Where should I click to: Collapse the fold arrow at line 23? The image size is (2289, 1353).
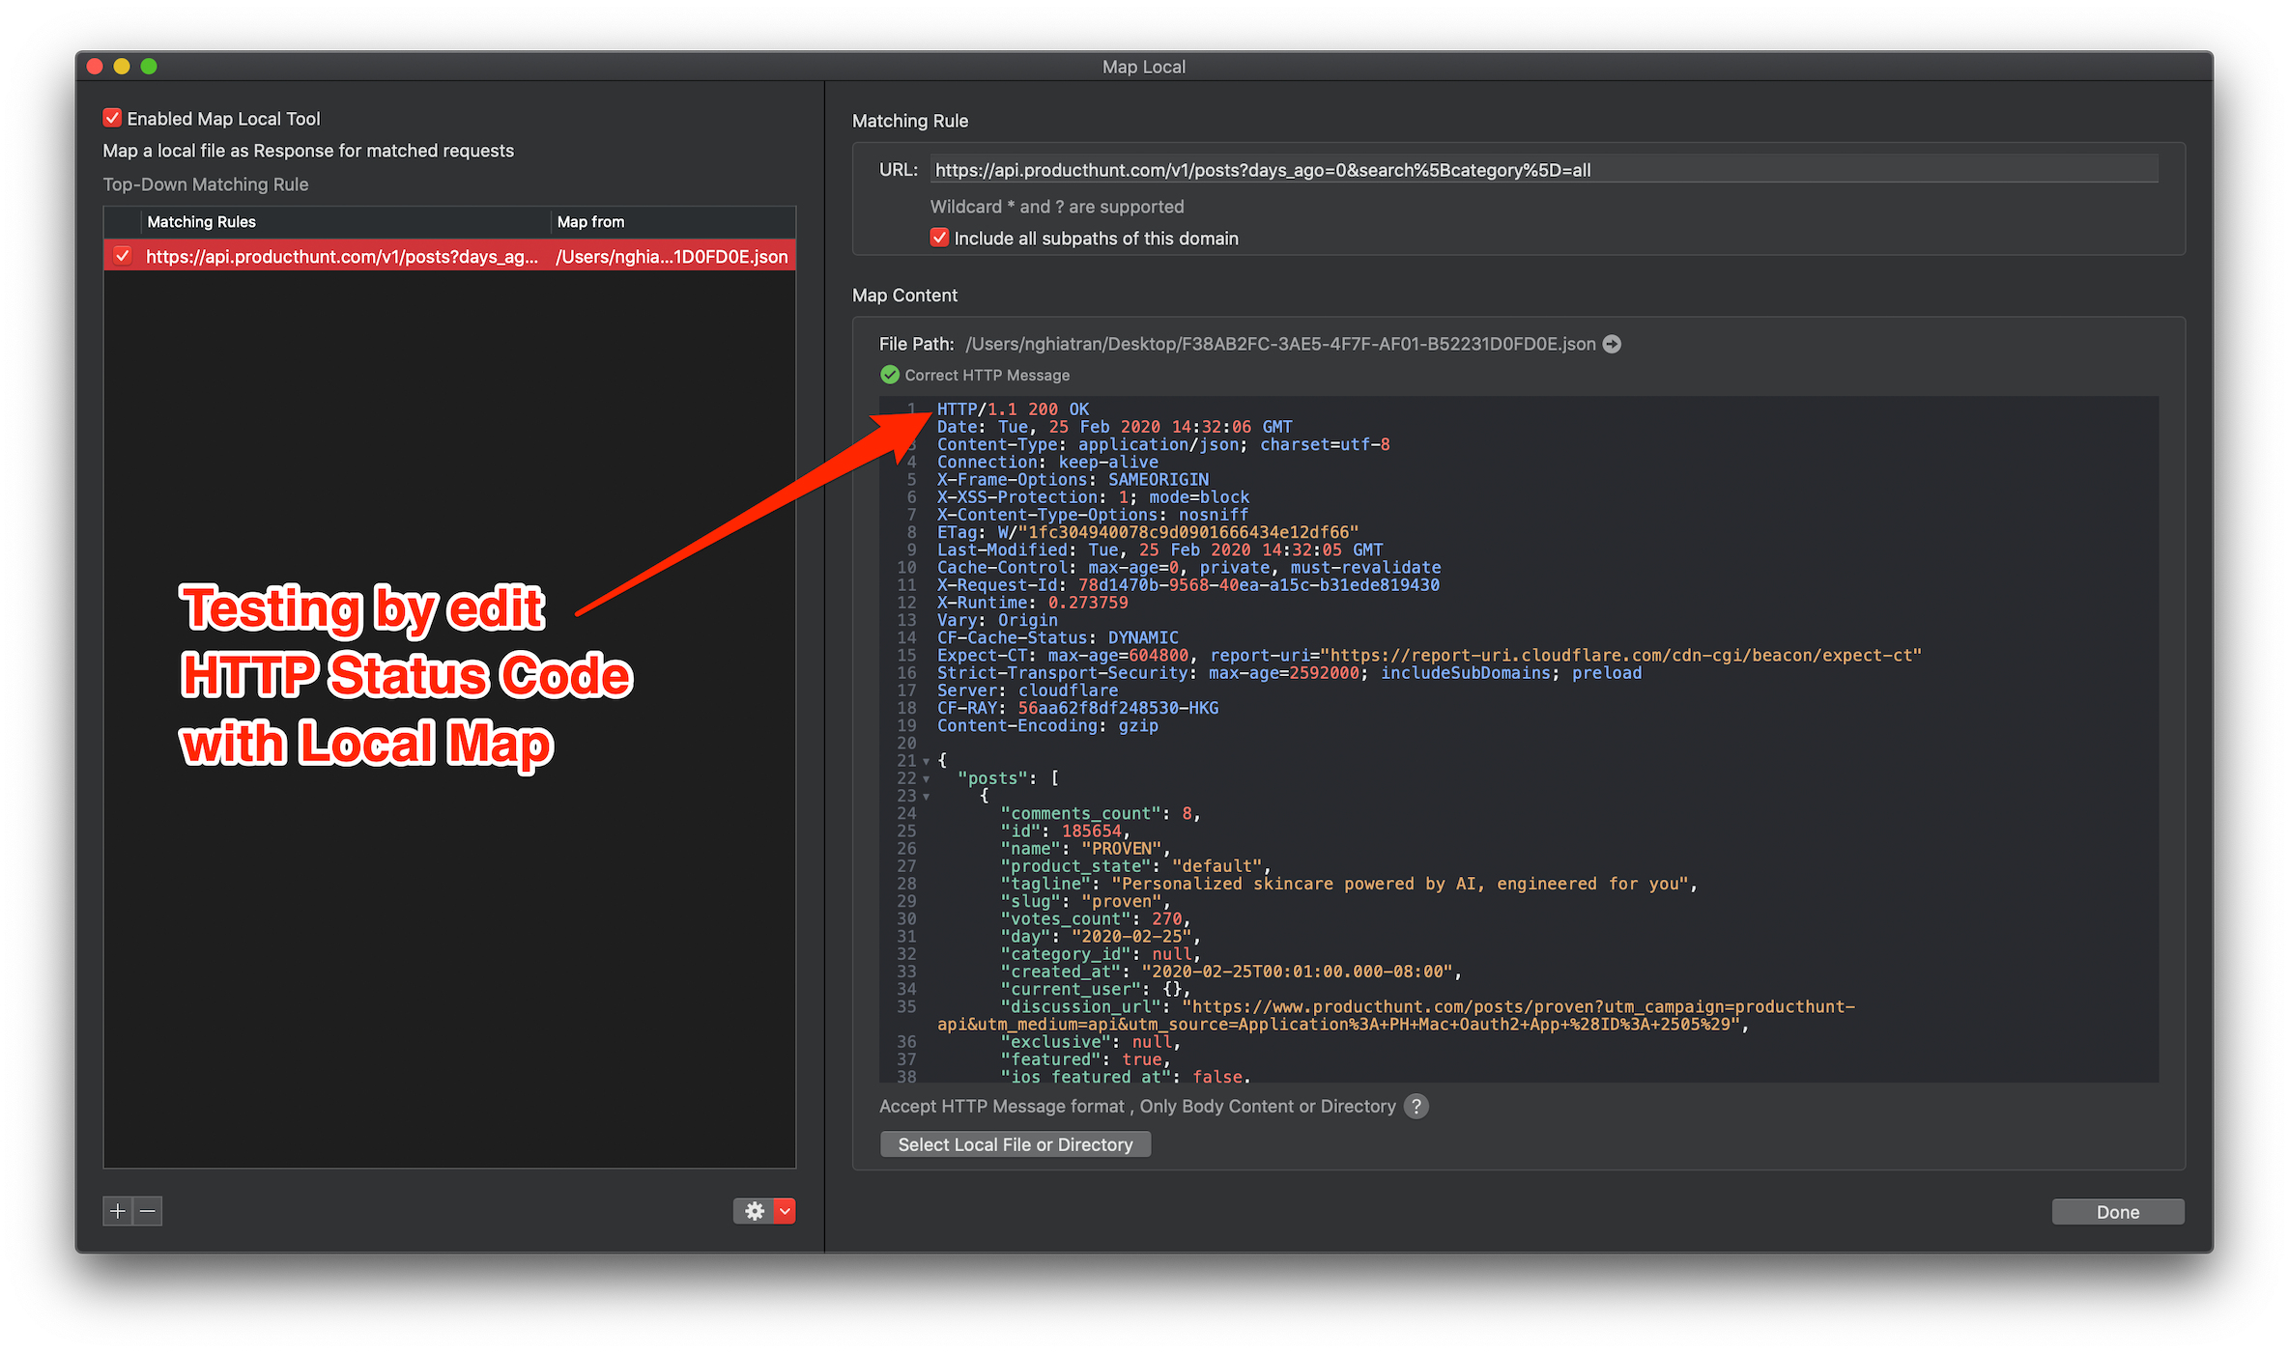[x=926, y=797]
